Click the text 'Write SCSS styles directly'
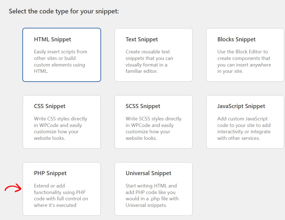Image resolution: width=285 pixels, height=220 pixels. tap(153, 118)
